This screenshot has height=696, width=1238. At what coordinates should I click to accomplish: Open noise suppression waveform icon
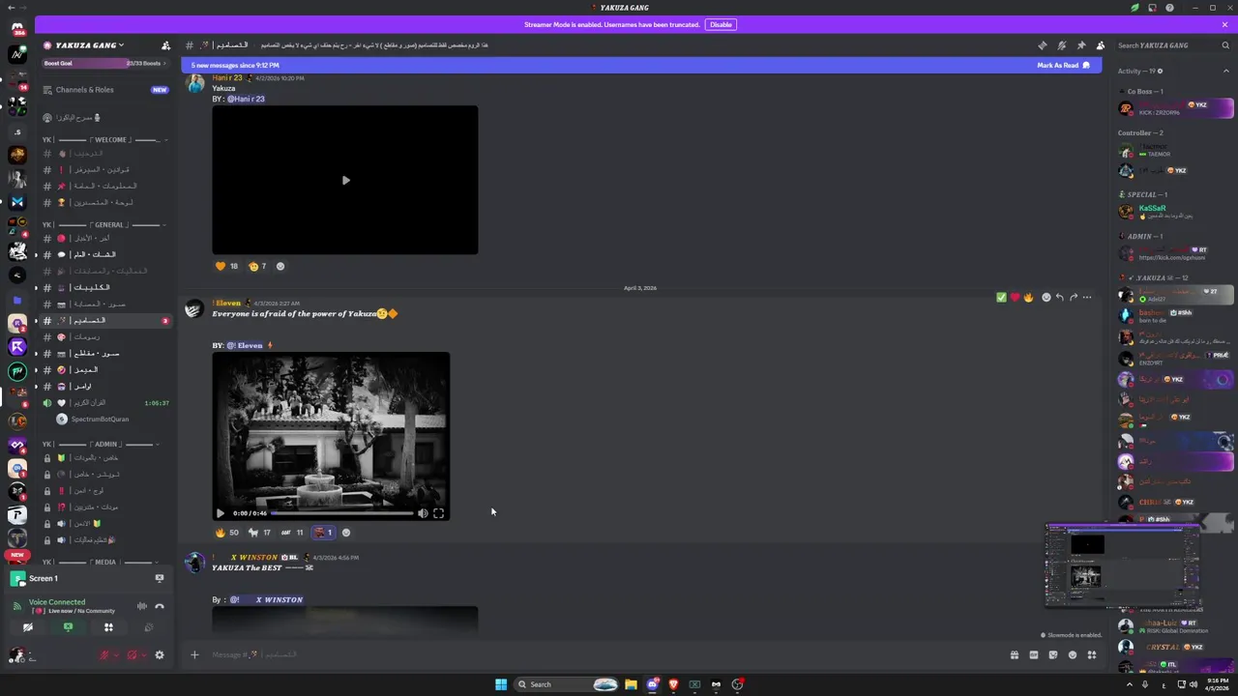[142, 606]
